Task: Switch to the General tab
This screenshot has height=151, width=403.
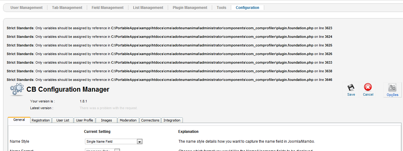Action: [x=19, y=120]
